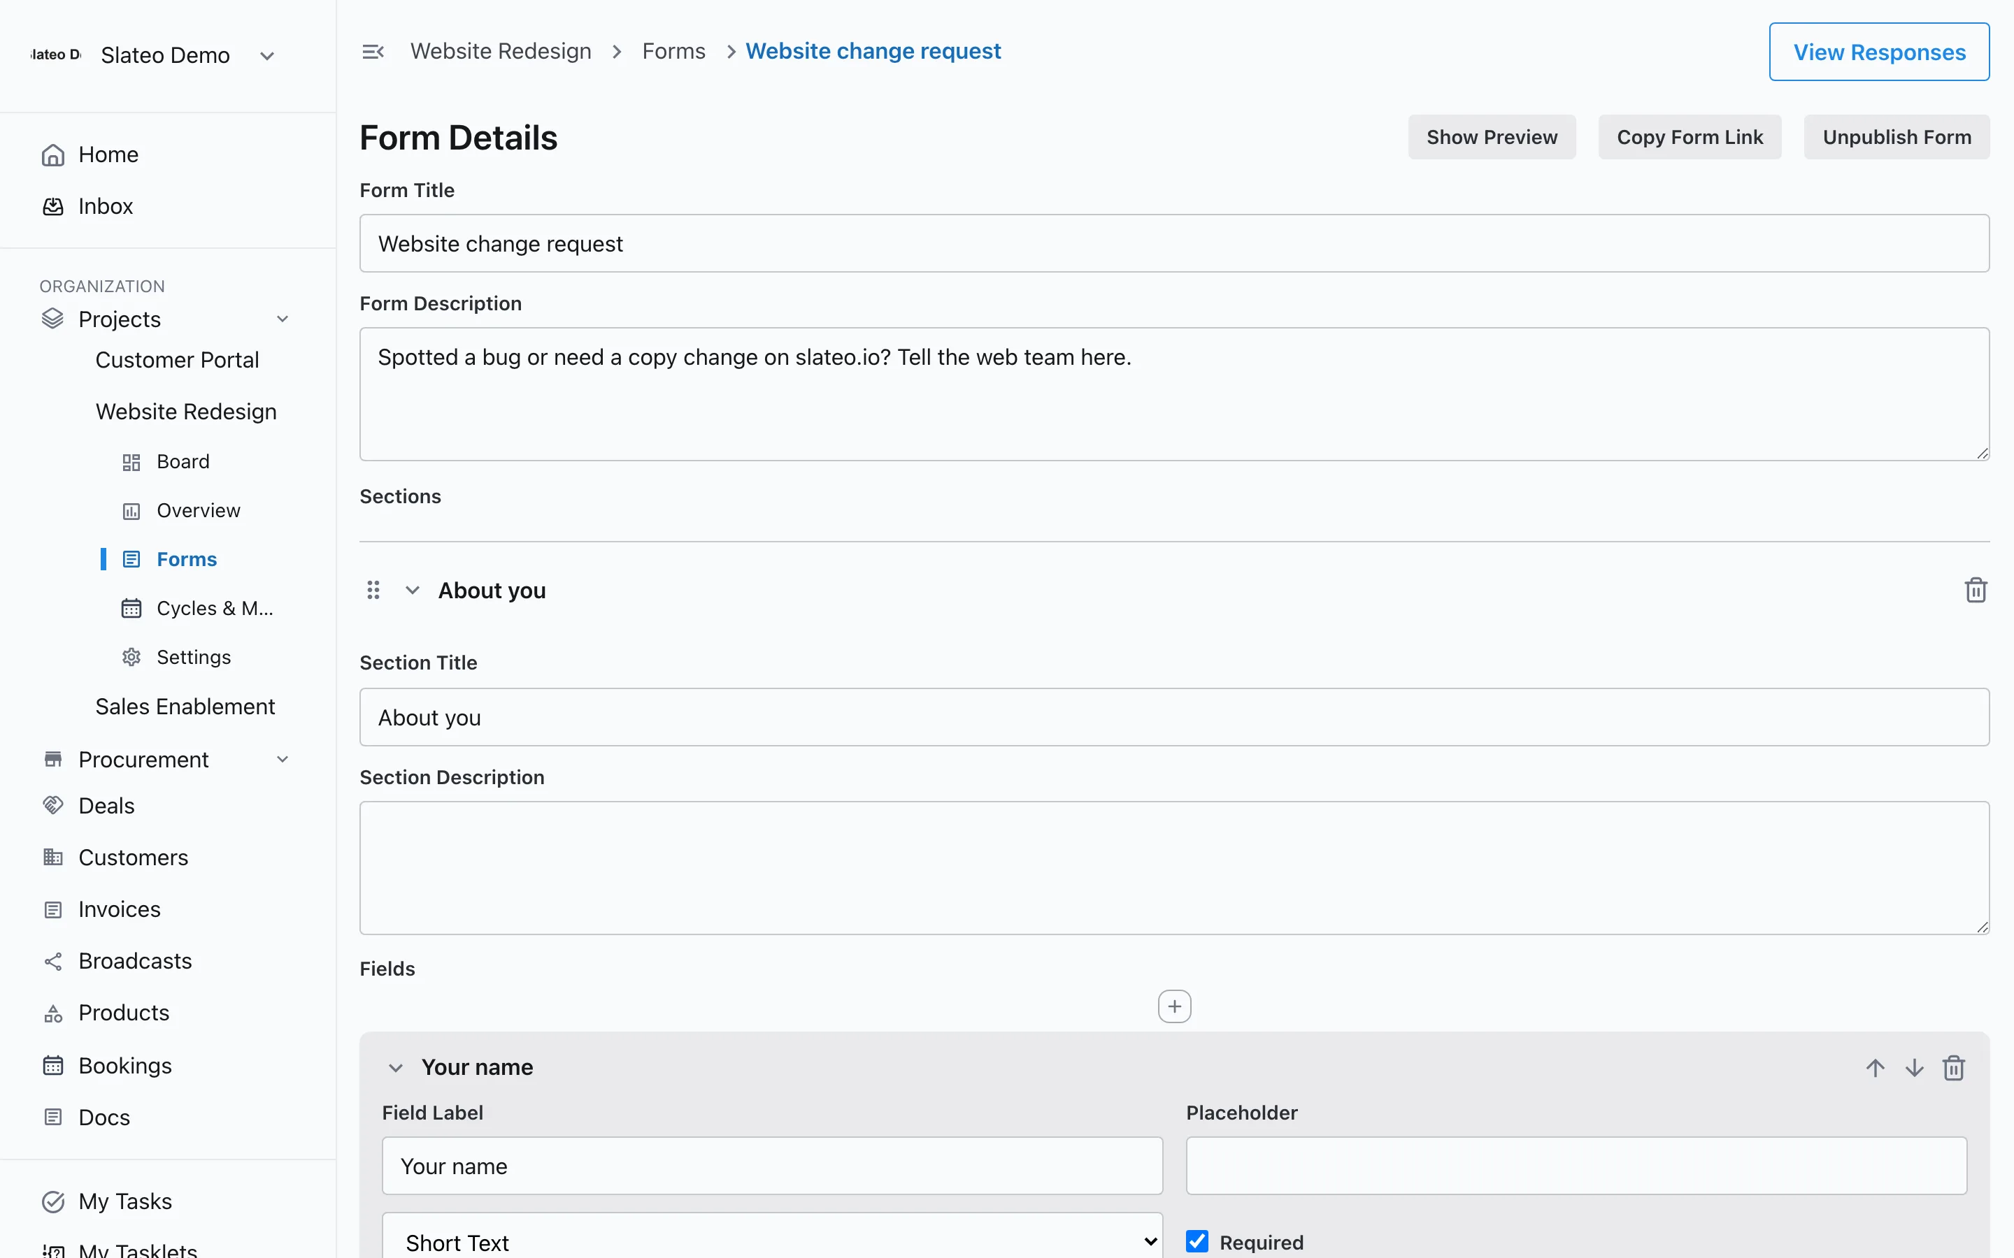
Task: Click the My Tasks checkmark icon
Action: tap(53, 1201)
